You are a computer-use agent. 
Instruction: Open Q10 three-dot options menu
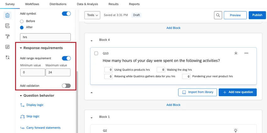point(246,53)
